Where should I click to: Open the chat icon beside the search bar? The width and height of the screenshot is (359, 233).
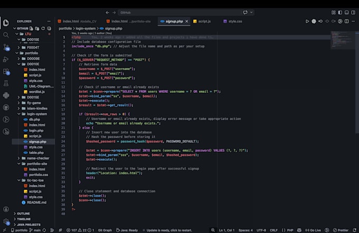245,12
